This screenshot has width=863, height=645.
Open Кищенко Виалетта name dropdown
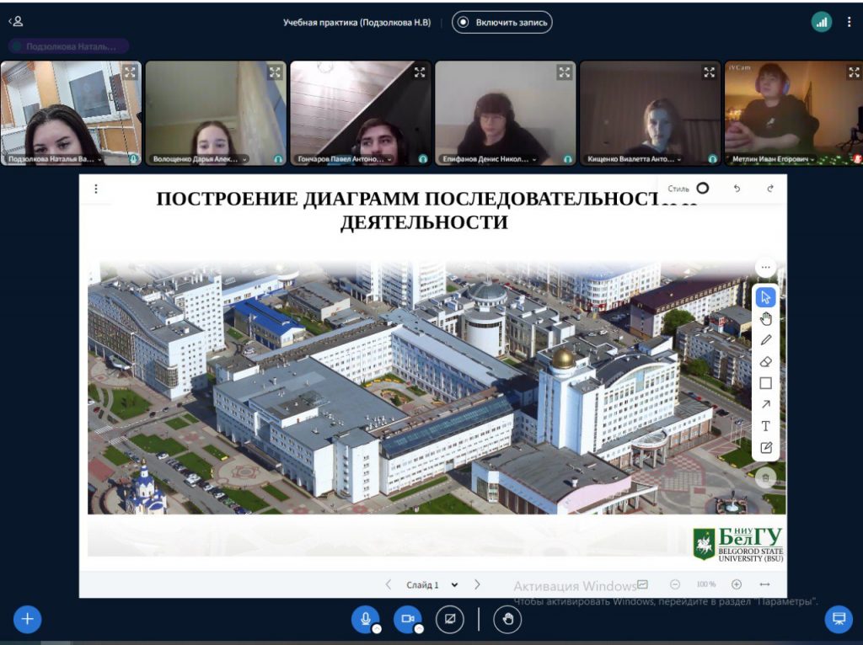click(x=634, y=159)
